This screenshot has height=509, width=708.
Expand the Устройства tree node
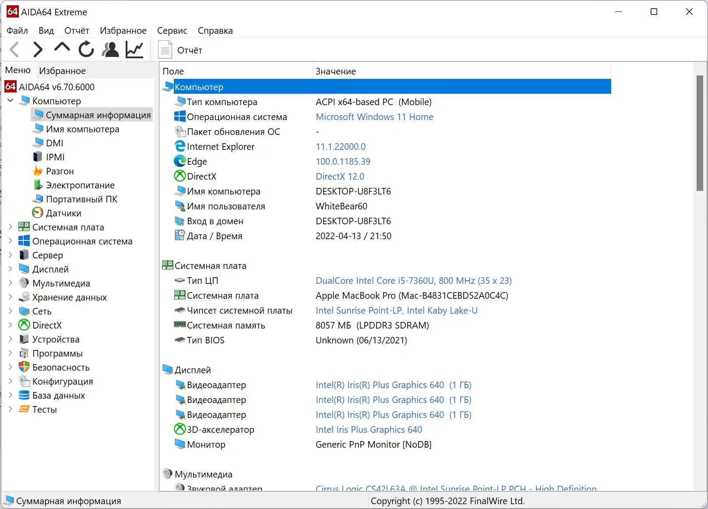click(x=11, y=339)
